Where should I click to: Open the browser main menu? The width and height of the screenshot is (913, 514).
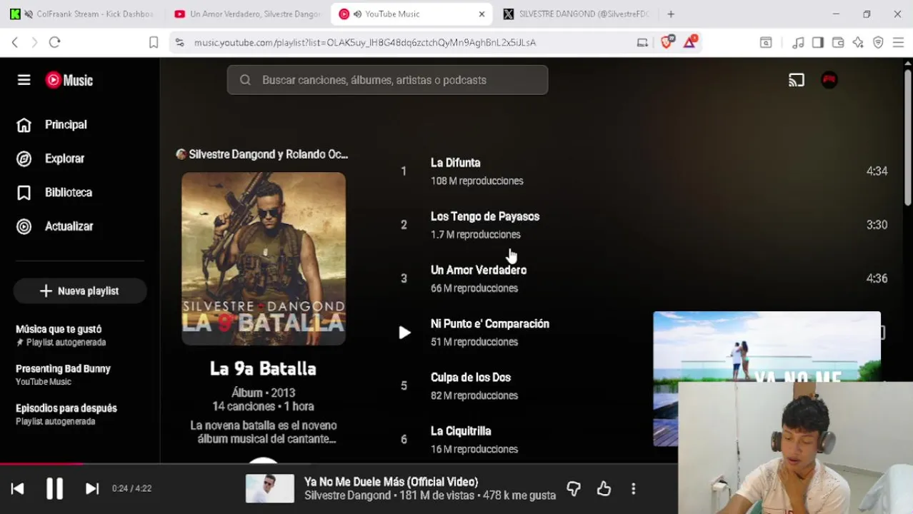pos(898,42)
